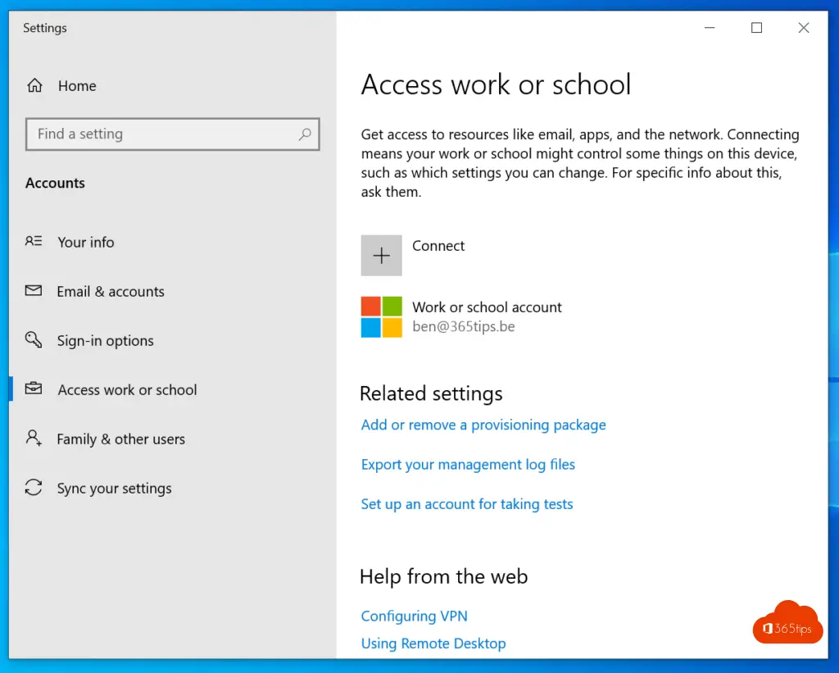This screenshot has width=839, height=673.
Task: Click the Email & accounts envelope icon
Action: pyautogui.click(x=33, y=291)
